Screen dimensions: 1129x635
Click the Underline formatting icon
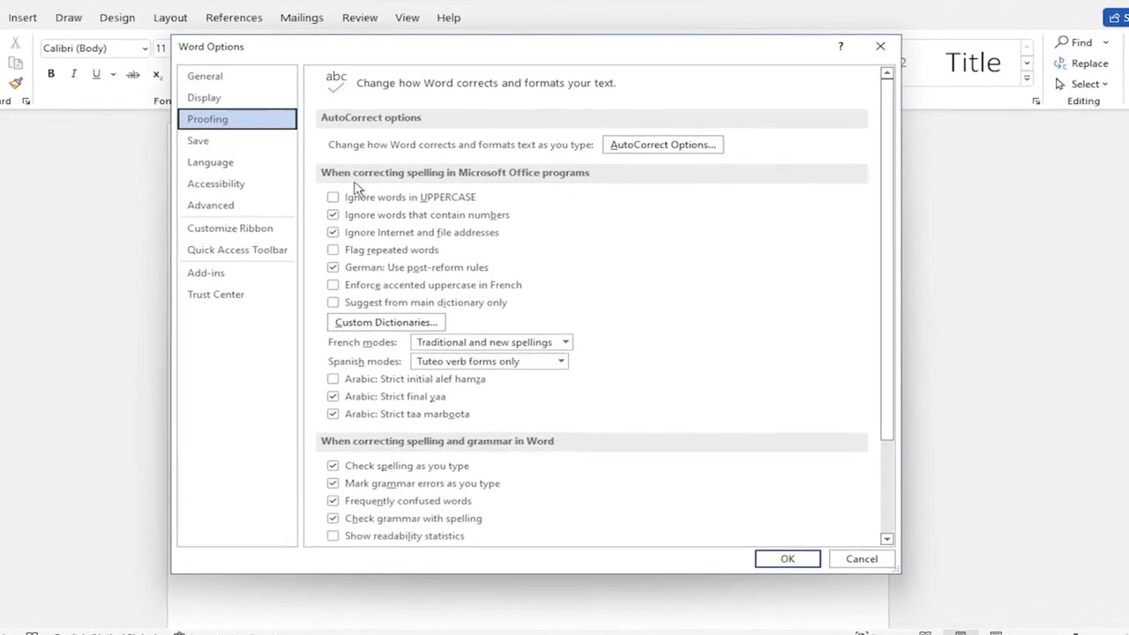pyautogui.click(x=96, y=74)
